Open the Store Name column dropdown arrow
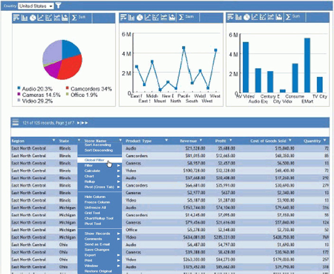The image size is (334, 274). coord(120,140)
